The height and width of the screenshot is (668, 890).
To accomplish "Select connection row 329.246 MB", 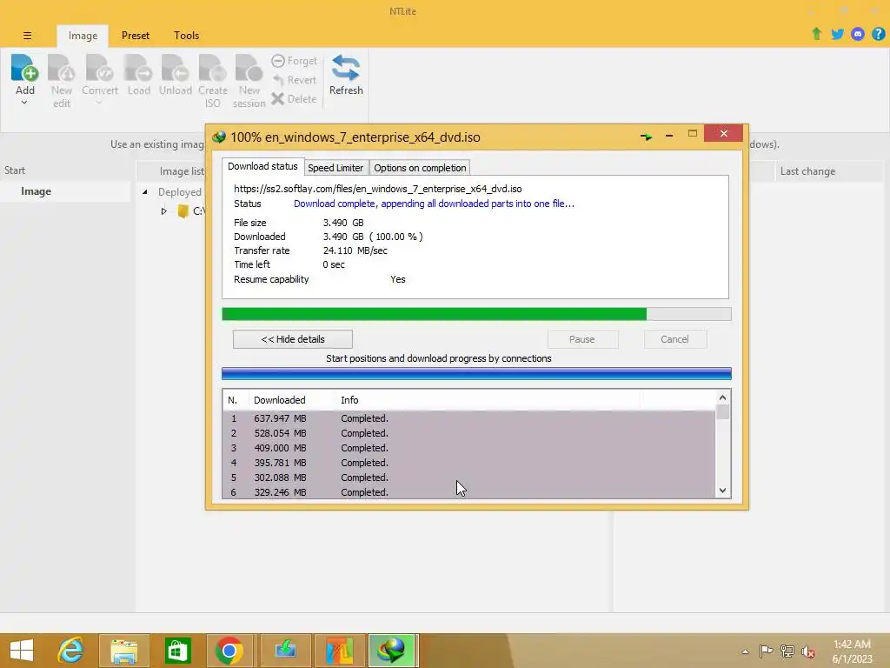I will tap(468, 492).
